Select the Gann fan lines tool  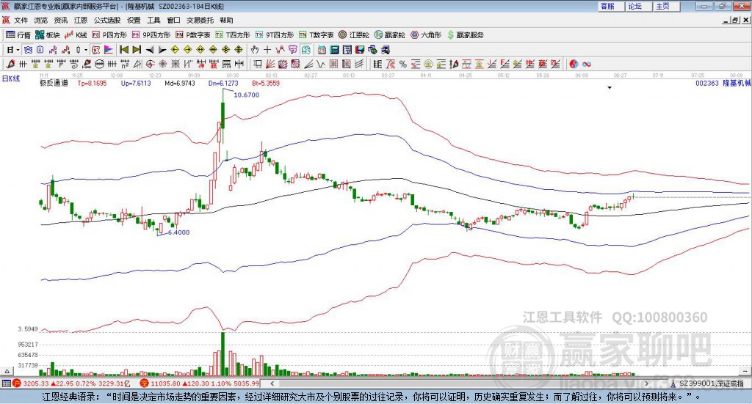[271, 64]
